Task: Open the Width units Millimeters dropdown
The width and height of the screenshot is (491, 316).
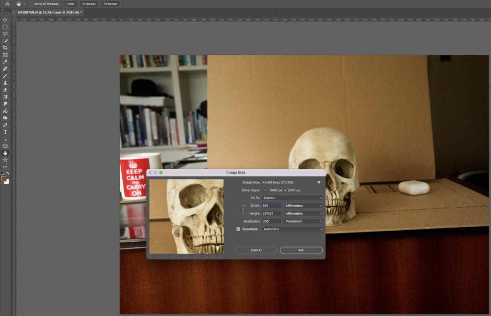Action: [x=304, y=206]
